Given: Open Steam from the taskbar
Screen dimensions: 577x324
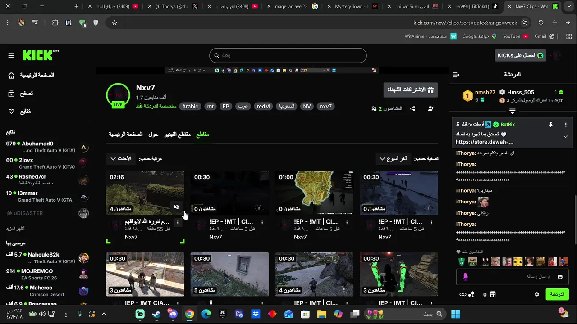Looking at the screenshot, I should point(156,314).
